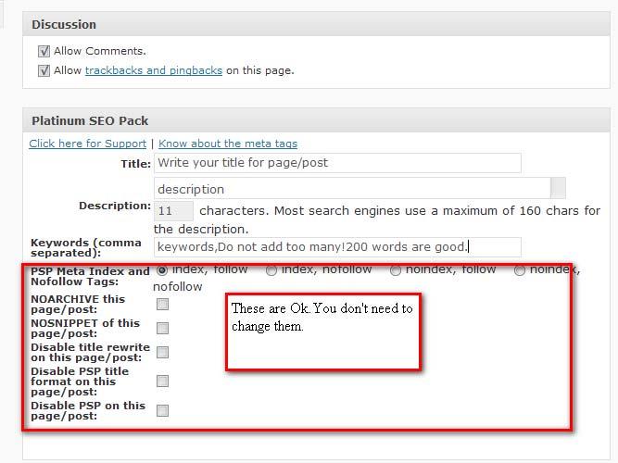The width and height of the screenshot is (618, 463).
Task: Select the 'index, follow' radio option
Action: click(x=162, y=270)
